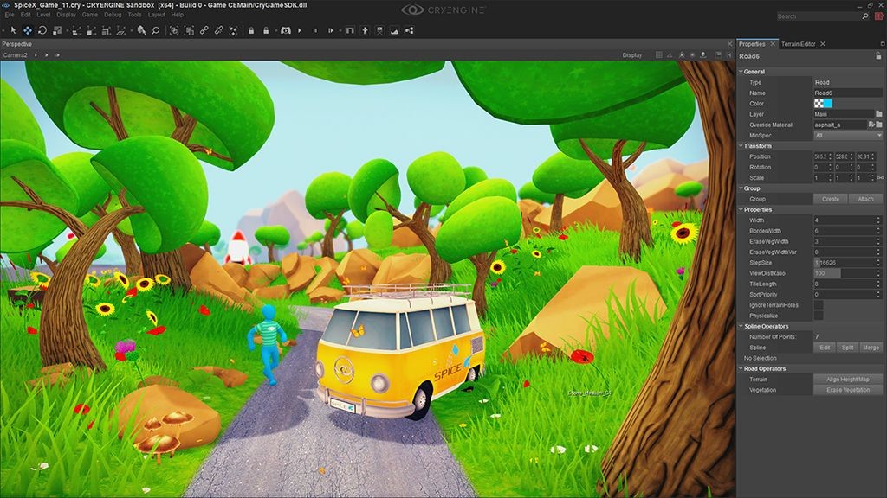Activate the pointer selection tool

(14, 30)
